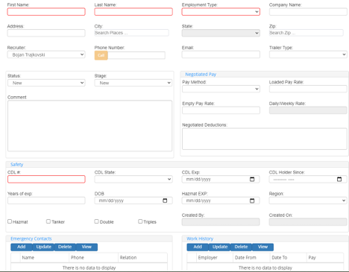Click the Safety section title
The image size is (349, 272).
16,164
